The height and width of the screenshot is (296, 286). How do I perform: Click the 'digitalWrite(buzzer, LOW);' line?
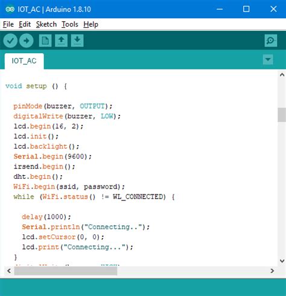[x=67, y=117]
